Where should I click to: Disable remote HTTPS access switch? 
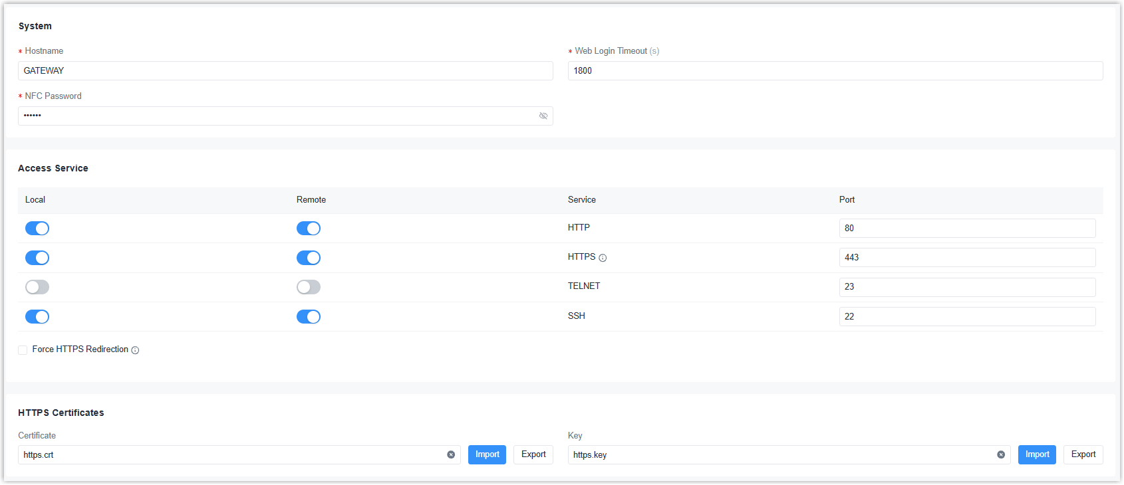click(x=309, y=258)
